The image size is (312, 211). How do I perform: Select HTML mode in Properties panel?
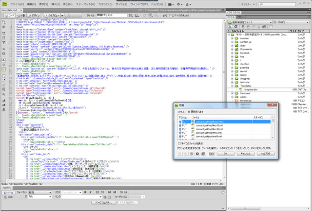(9, 193)
